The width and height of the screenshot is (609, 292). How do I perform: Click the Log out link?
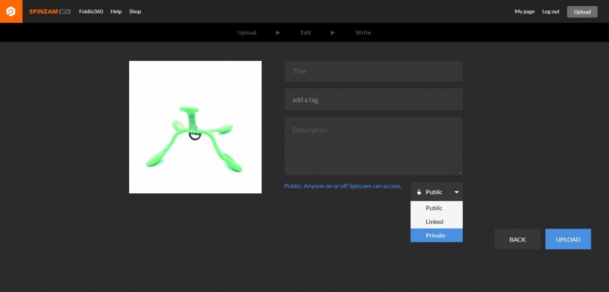551,12
